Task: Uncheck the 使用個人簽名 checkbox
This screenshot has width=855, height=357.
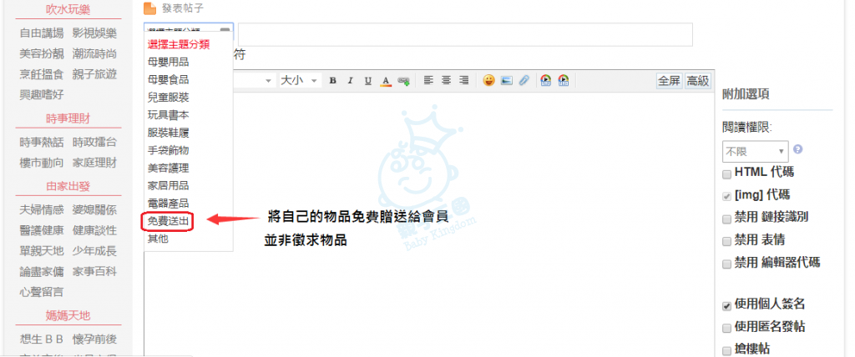Action: pyautogui.click(x=726, y=305)
